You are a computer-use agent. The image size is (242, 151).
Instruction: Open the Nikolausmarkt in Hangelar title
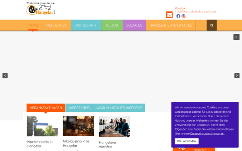click(76, 143)
